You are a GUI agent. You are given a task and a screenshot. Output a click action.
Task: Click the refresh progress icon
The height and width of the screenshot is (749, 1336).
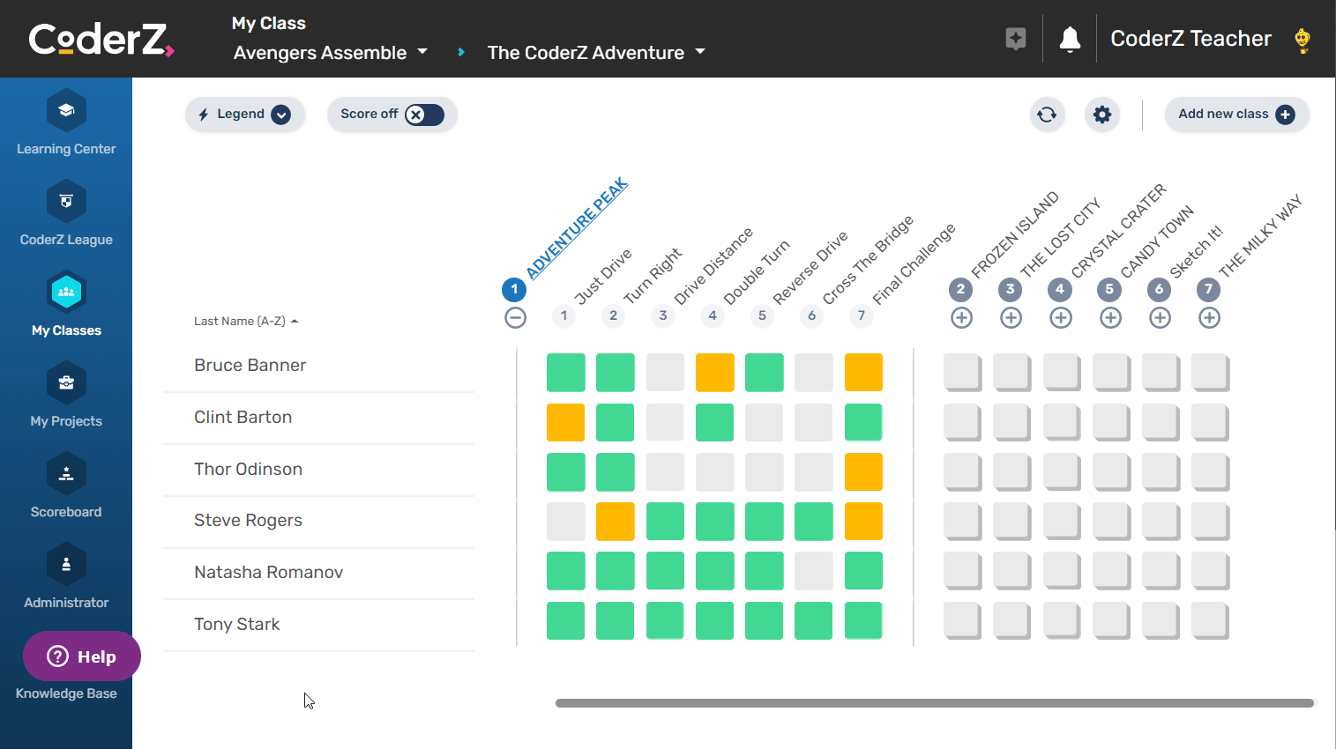click(1047, 115)
